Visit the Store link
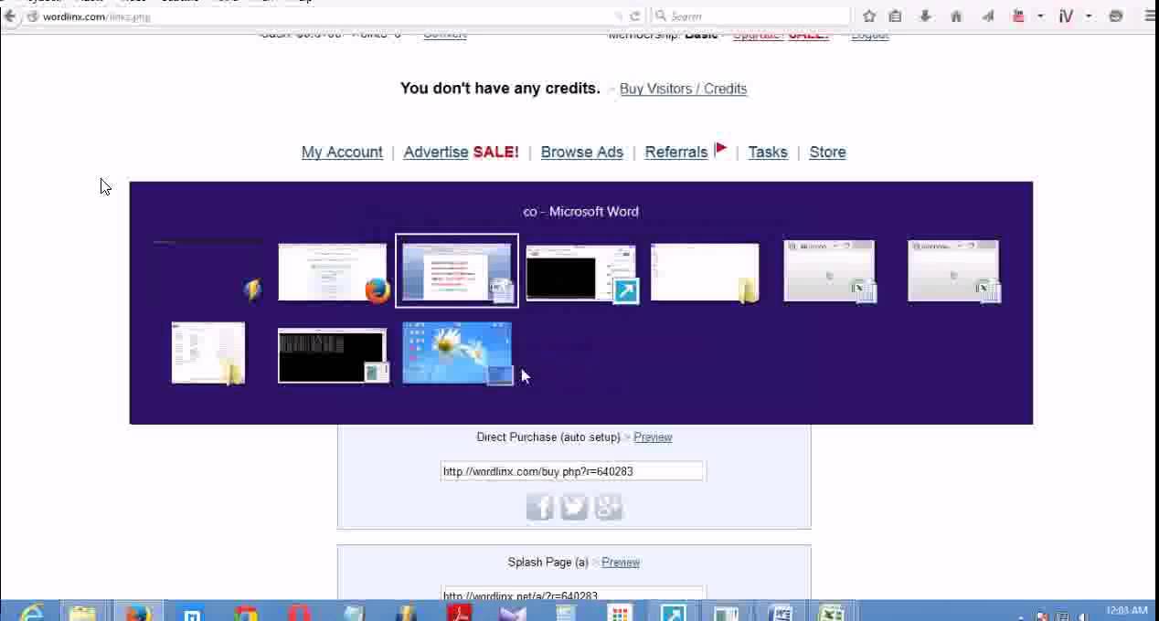Viewport: 1159px width, 621px height. [827, 153]
